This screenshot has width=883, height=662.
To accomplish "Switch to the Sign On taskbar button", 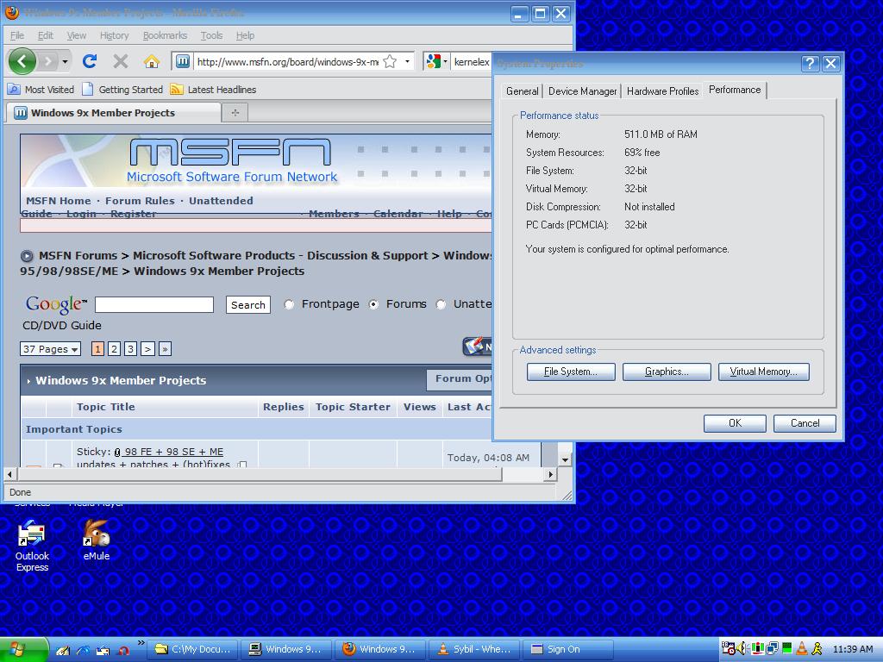I will (568, 650).
